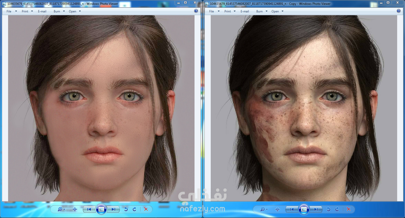Go to previous image in right Copy viewer

pyautogui.click(x=292, y=209)
